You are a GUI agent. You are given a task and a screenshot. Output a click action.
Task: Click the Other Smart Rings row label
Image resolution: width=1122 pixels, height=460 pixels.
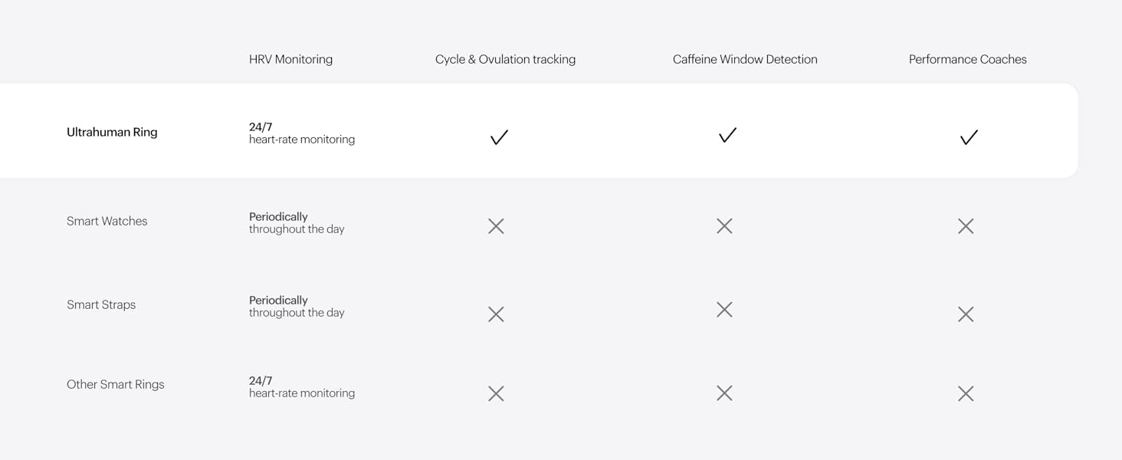click(115, 385)
